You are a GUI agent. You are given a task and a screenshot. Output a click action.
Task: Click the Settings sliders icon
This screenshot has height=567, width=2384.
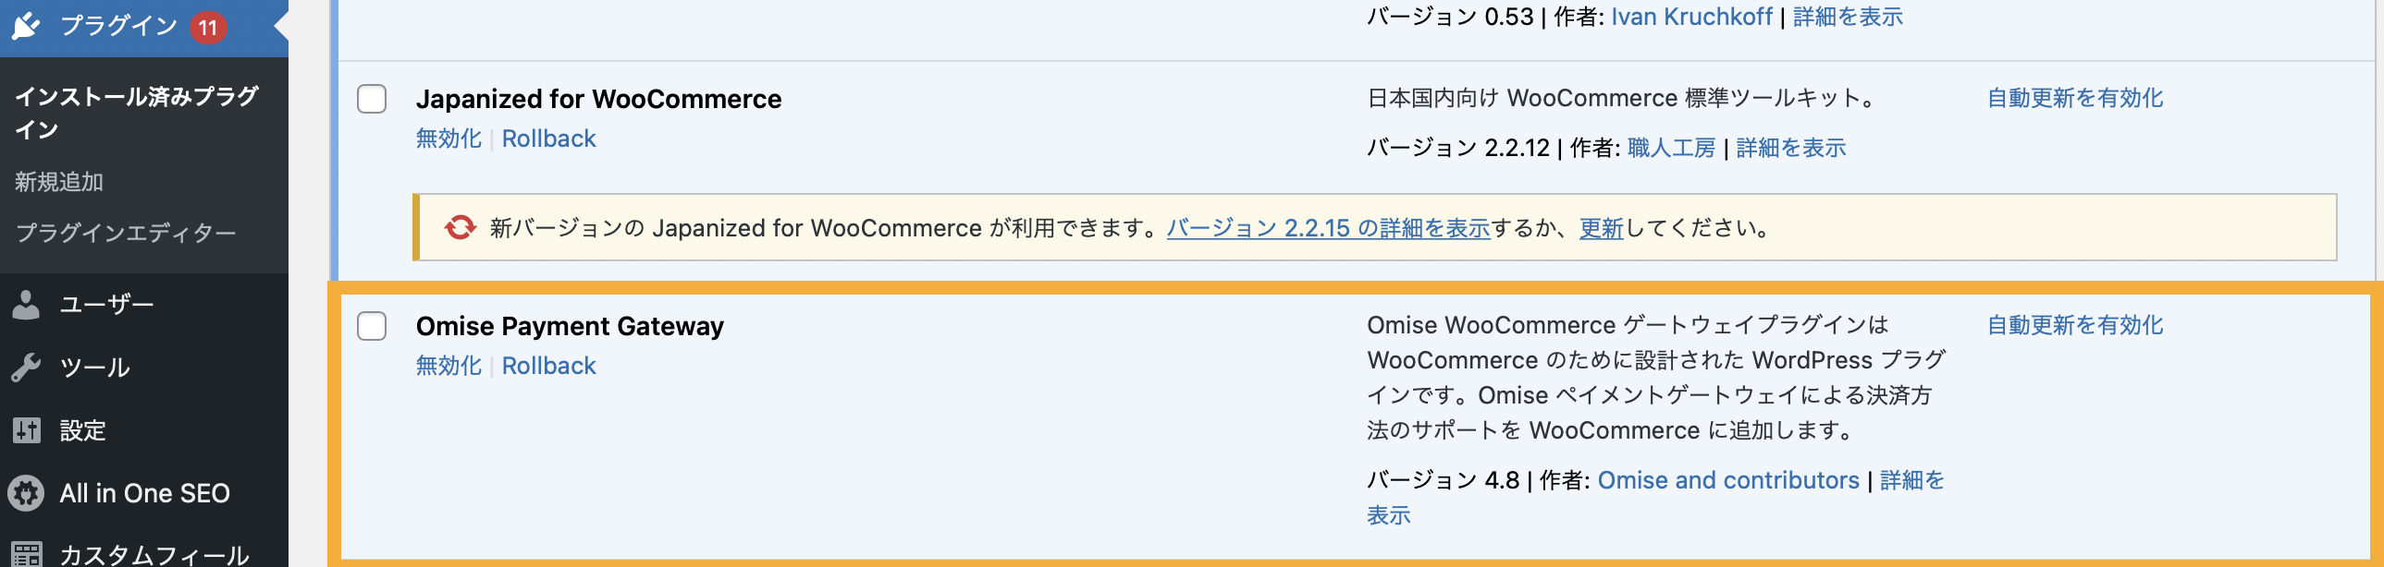pos(27,430)
